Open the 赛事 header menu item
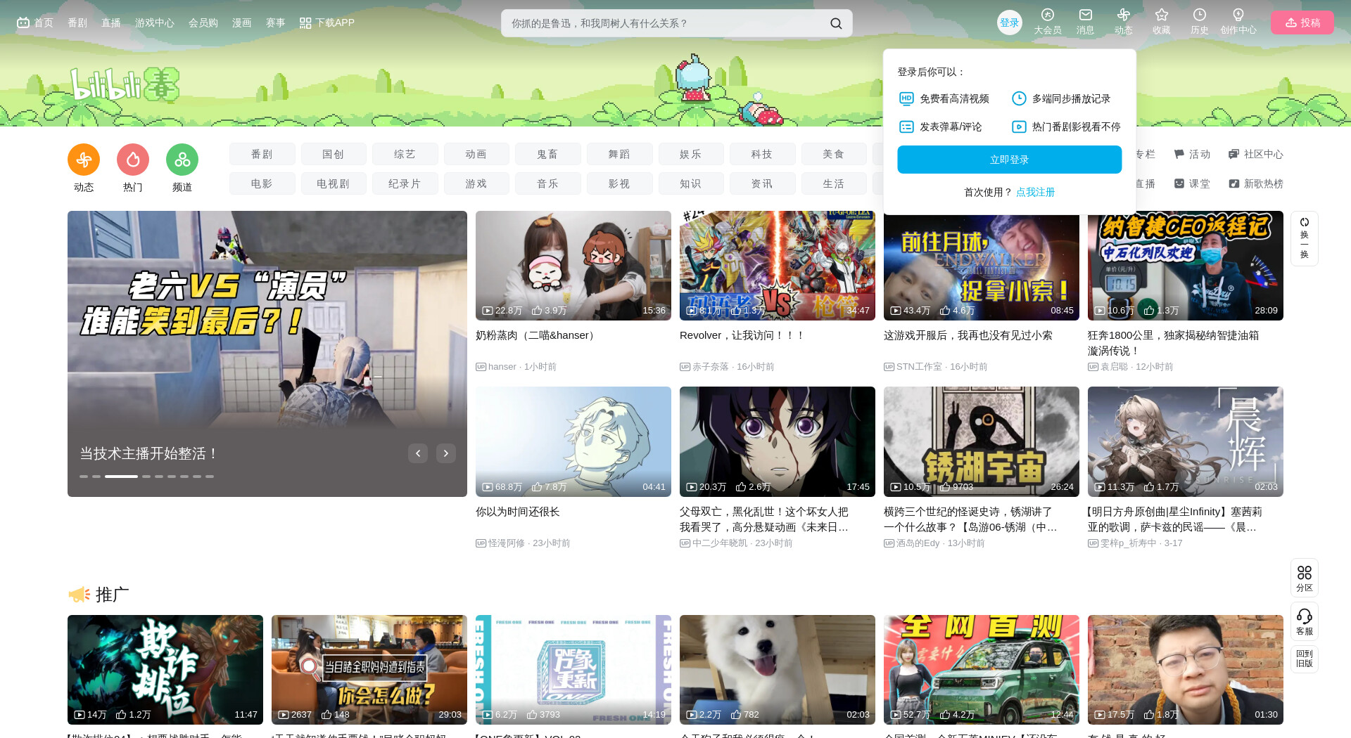 tap(276, 22)
